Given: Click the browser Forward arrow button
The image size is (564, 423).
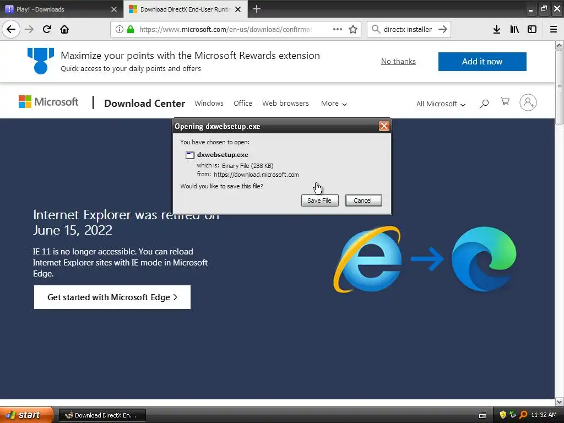Looking at the screenshot, I should 29,29.
